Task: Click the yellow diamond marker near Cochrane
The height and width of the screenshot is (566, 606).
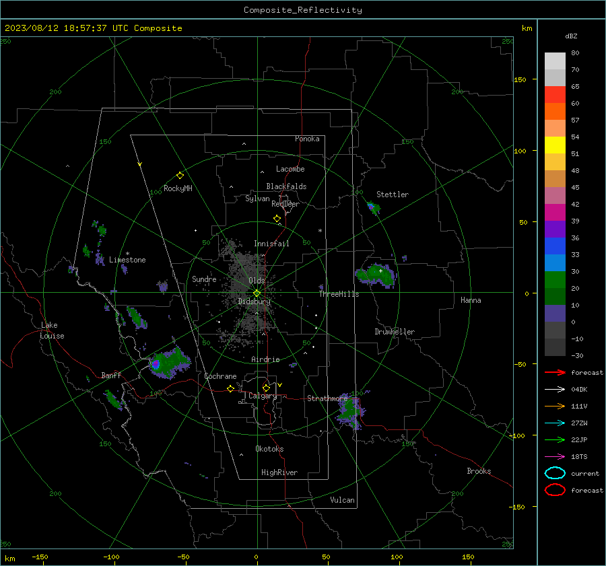Action: (x=230, y=388)
